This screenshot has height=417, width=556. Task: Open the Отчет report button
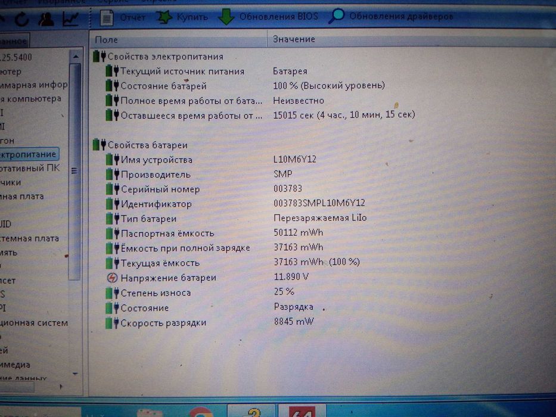click(x=123, y=17)
